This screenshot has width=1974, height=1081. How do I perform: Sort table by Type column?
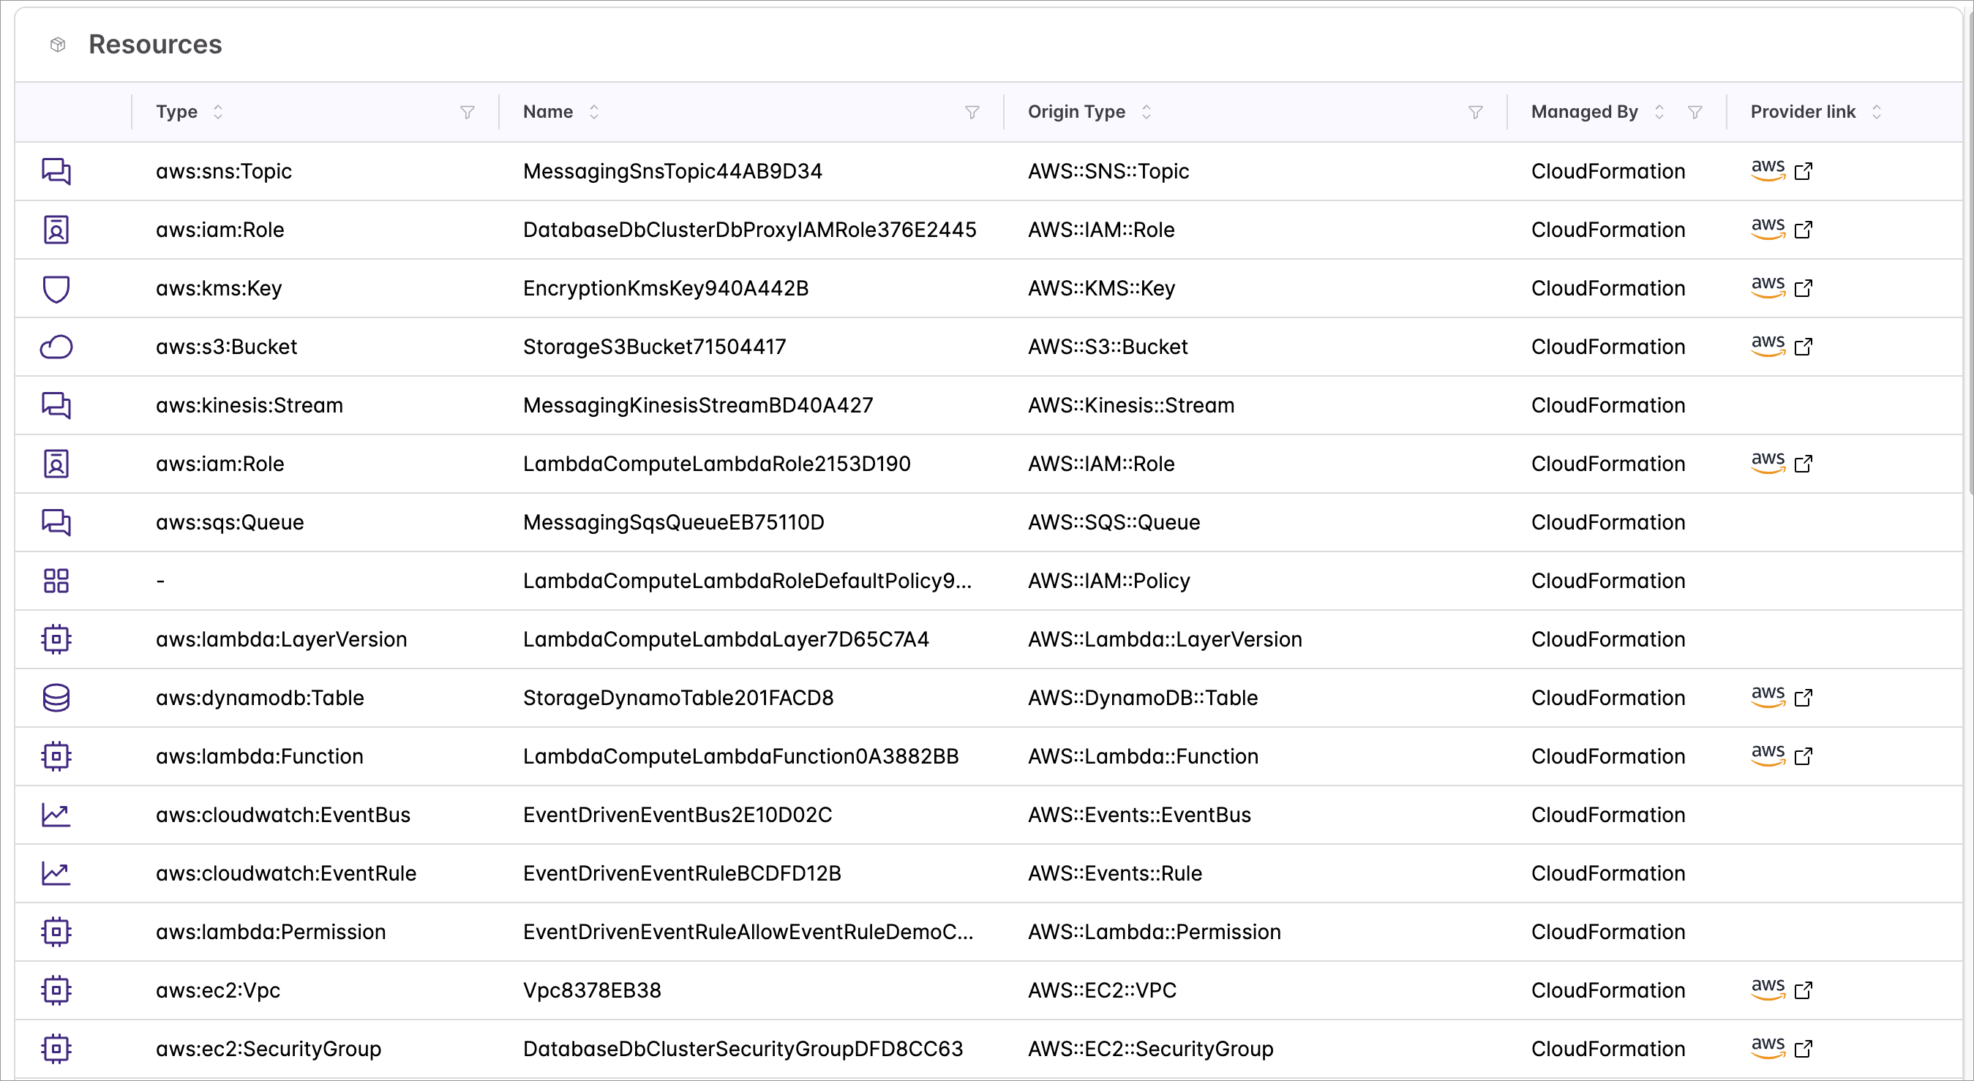(217, 112)
